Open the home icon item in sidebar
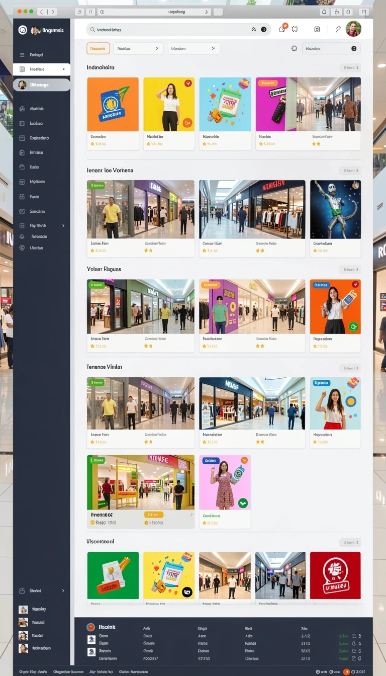The height and width of the screenshot is (676, 386). 22,109
